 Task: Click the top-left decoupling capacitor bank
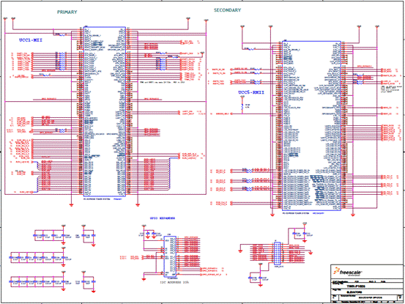[49, 235]
